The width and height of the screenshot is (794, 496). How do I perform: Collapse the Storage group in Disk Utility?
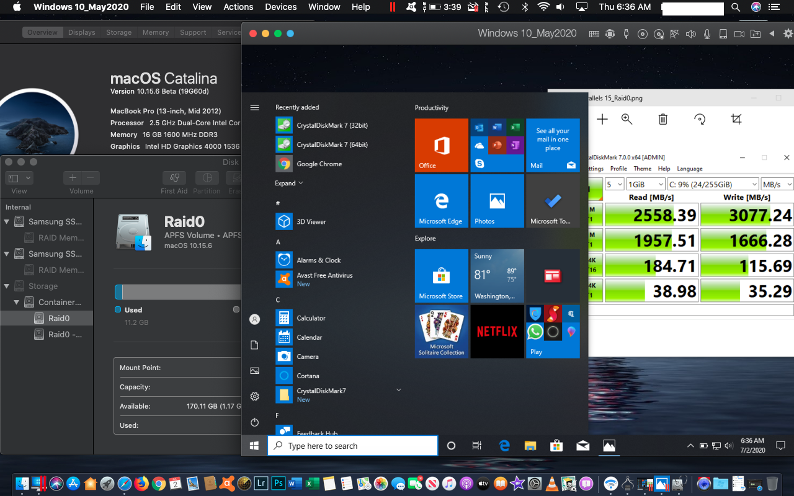click(x=7, y=286)
